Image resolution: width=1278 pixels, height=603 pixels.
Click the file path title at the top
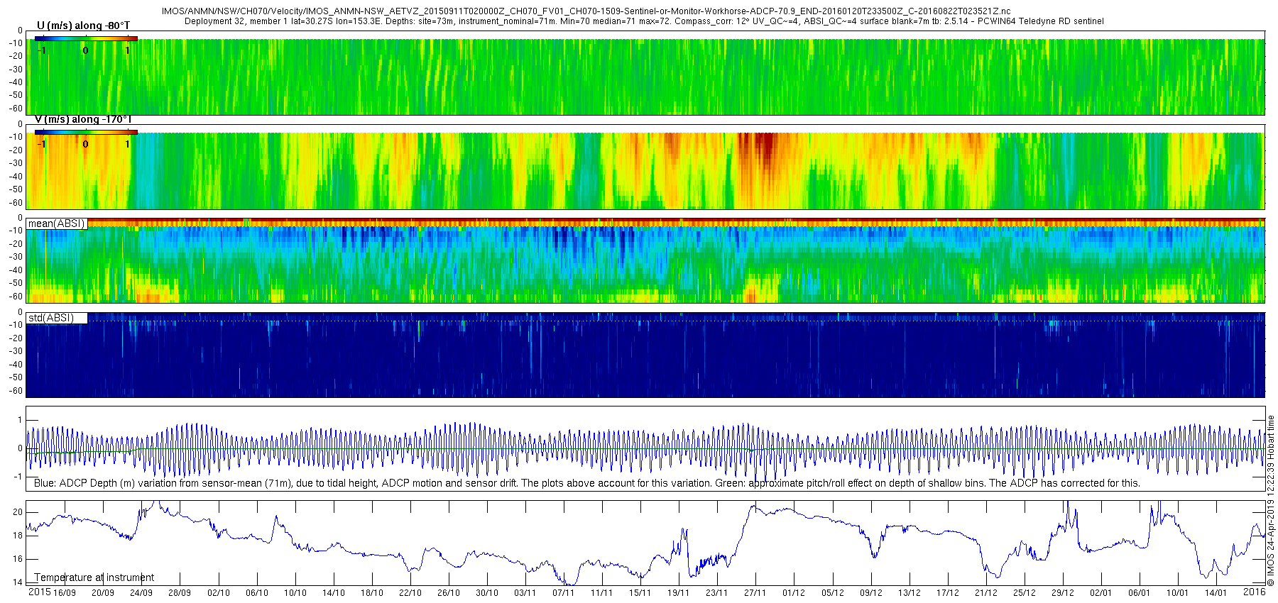point(586,11)
